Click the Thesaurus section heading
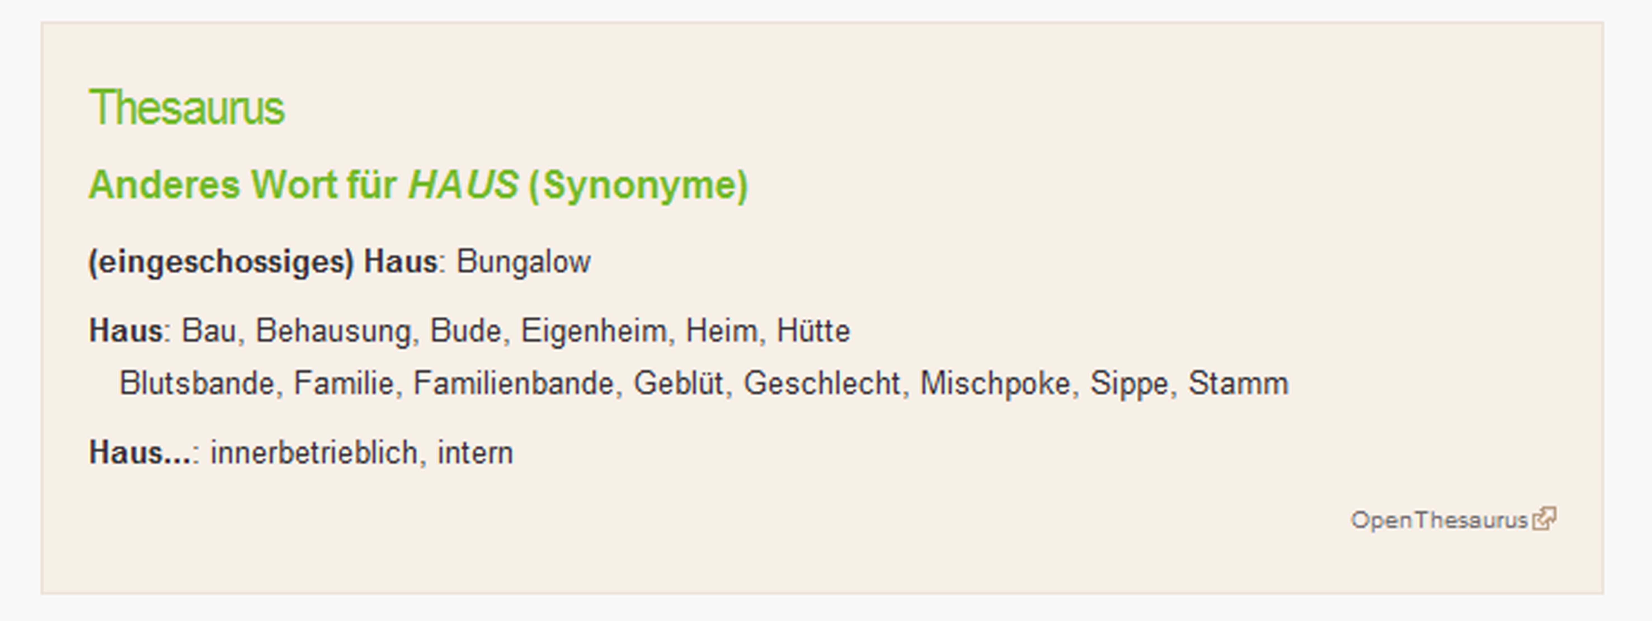 tap(187, 108)
